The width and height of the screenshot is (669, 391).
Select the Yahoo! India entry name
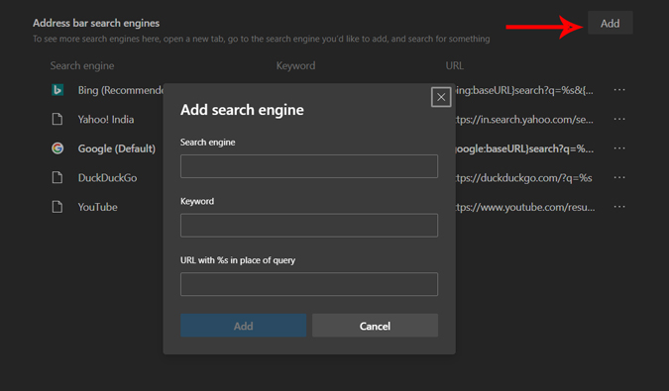click(106, 119)
